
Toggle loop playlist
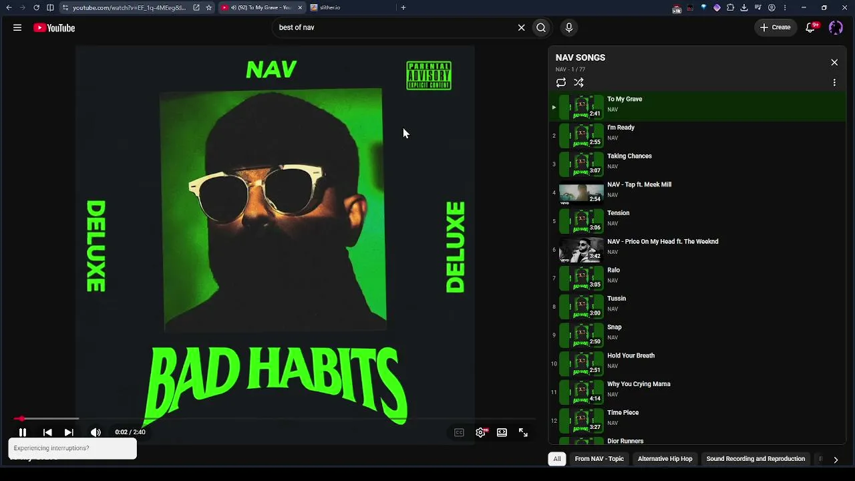pos(561,83)
